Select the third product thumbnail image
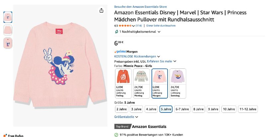The height and width of the screenshot is (137, 266). (8, 43)
